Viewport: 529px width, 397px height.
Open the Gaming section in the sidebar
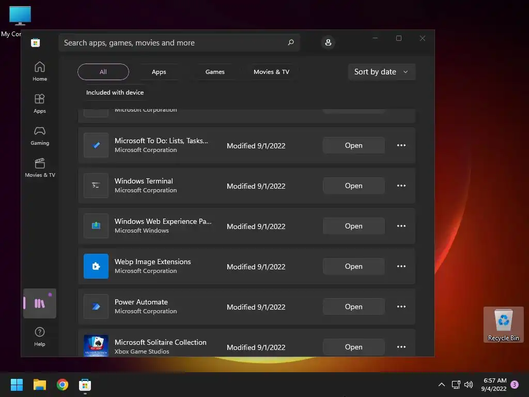[x=39, y=135]
